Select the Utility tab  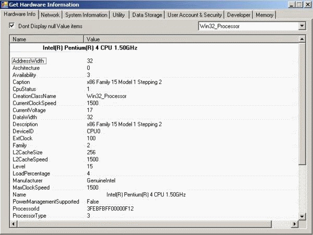pyautogui.click(x=118, y=15)
